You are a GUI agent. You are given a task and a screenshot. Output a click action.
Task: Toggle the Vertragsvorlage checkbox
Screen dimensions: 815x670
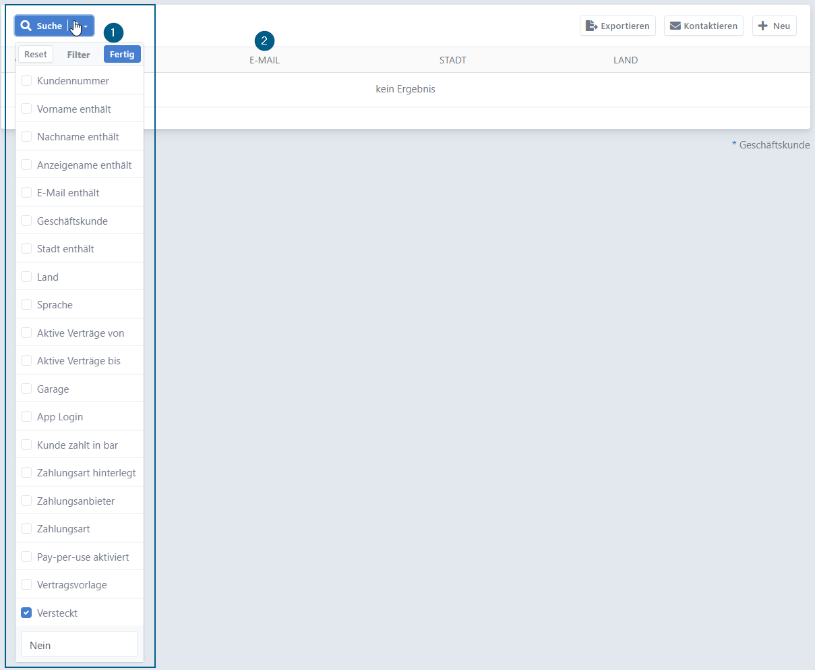(26, 584)
